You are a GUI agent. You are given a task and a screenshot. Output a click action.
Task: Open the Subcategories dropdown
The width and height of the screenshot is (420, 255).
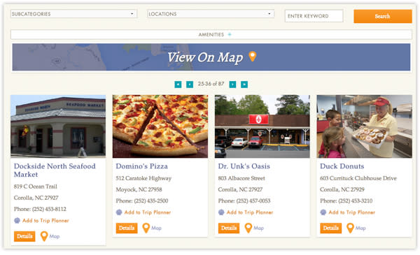point(74,14)
